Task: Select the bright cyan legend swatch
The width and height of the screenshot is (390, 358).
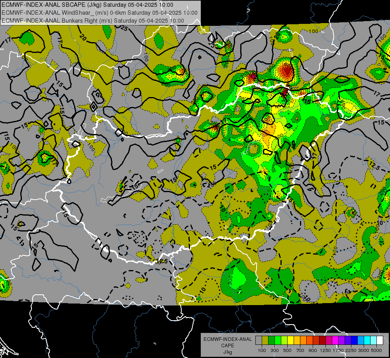Action: pos(367,340)
